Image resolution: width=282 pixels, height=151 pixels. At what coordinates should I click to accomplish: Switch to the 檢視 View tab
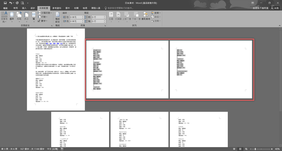(x=85, y=8)
